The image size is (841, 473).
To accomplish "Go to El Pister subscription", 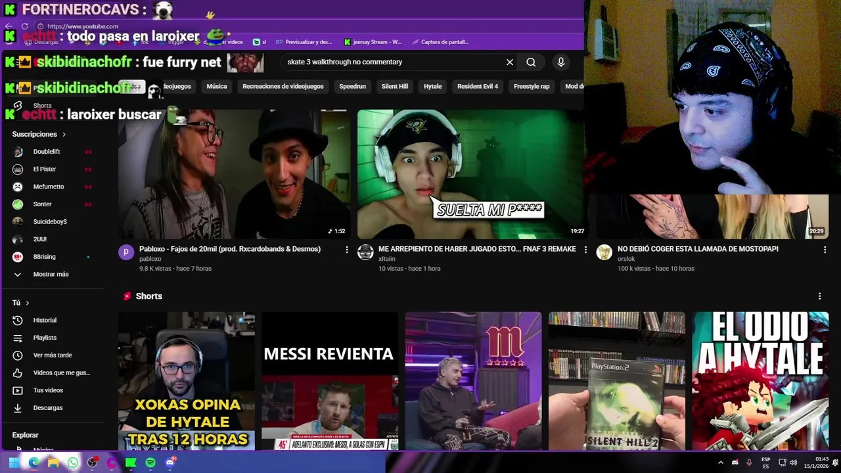I will [45, 169].
